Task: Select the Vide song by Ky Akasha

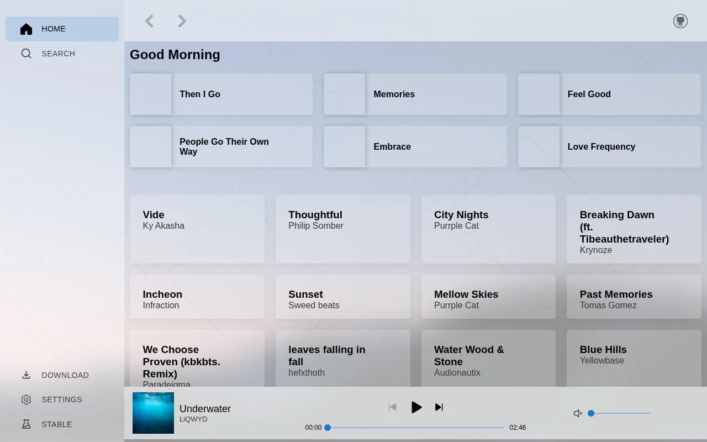Action: click(197, 229)
